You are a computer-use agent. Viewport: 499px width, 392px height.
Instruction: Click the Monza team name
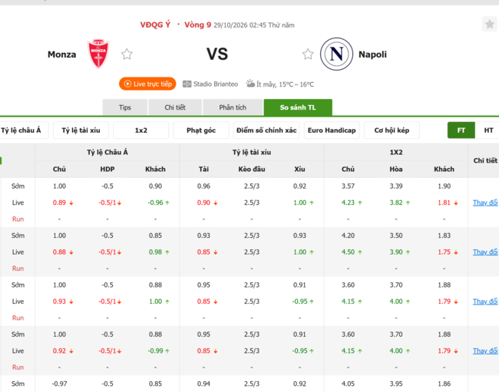[x=61, y=54]
